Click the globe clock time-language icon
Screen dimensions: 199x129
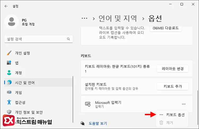coord(9,82)
